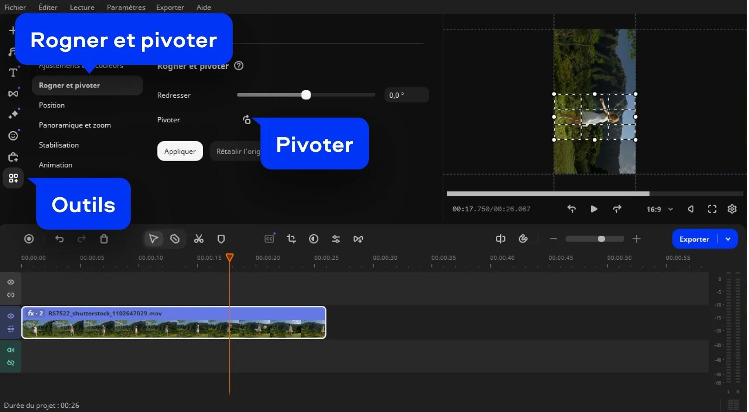Select the scissors split tool
This screenshot has height=412, width=749.
(199, 239)
